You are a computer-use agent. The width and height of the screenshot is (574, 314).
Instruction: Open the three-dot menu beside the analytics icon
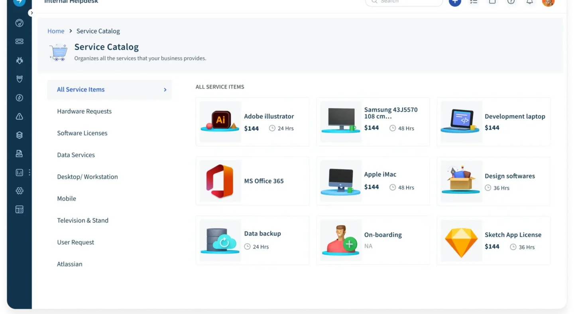coord(29,172)
